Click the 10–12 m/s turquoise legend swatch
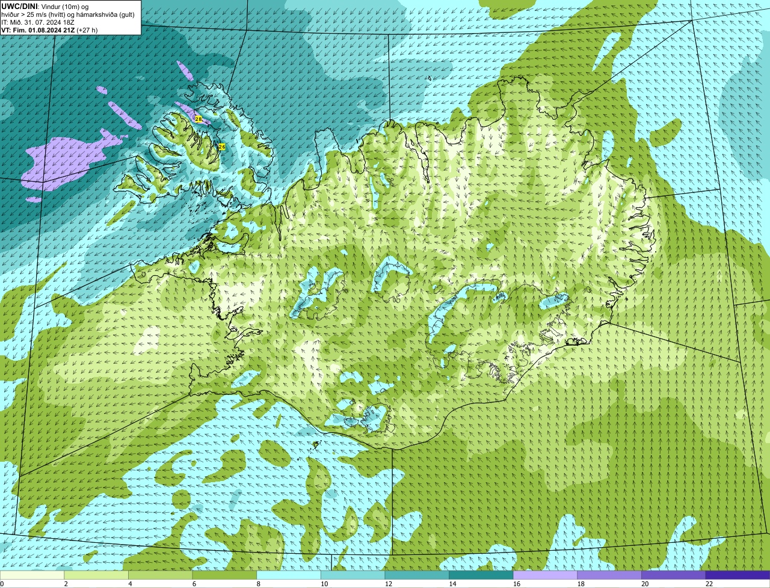Screen dimensions: 770x588 (353, 575)
